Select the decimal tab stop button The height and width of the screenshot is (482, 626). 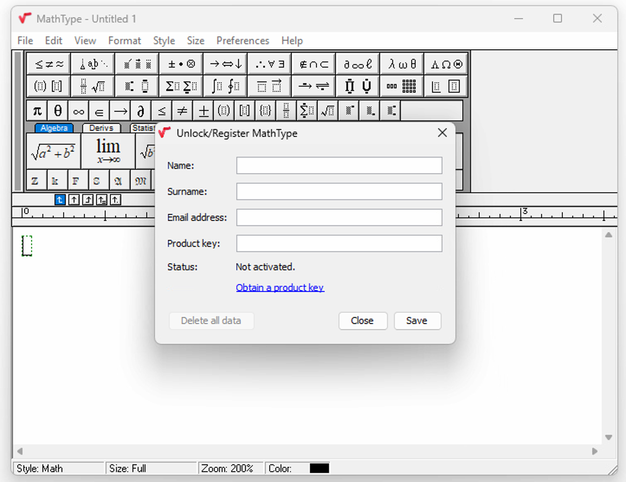pos(115,199)
